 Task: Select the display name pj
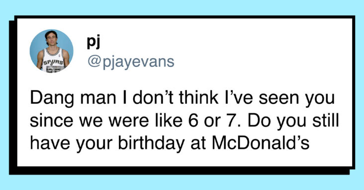pos(93,42)
